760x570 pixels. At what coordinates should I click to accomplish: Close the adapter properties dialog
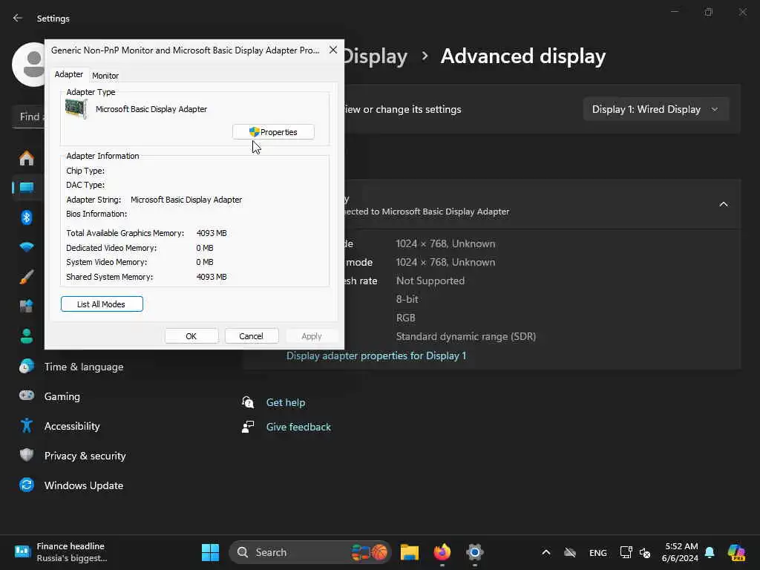pyautogui.click(x=333, y=50)
